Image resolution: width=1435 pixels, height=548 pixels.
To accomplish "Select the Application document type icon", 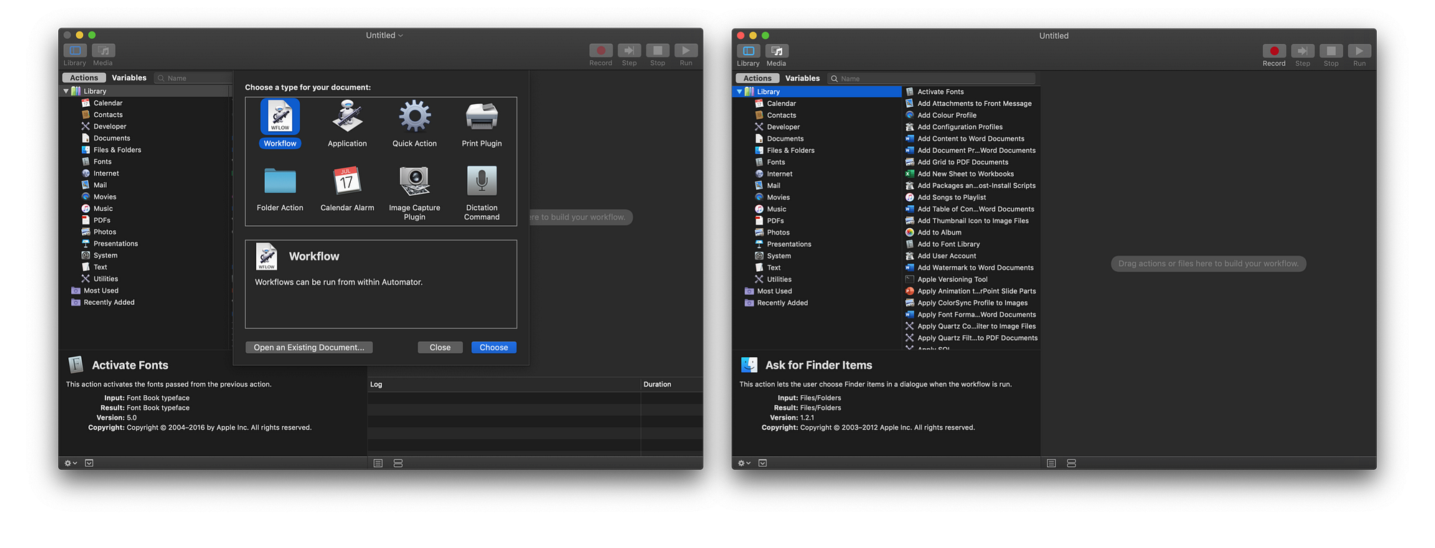I will coord(347,117).
